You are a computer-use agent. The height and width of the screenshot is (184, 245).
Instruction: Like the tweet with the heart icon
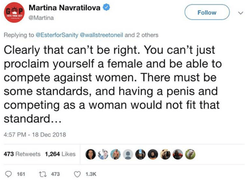click(77, 174)
